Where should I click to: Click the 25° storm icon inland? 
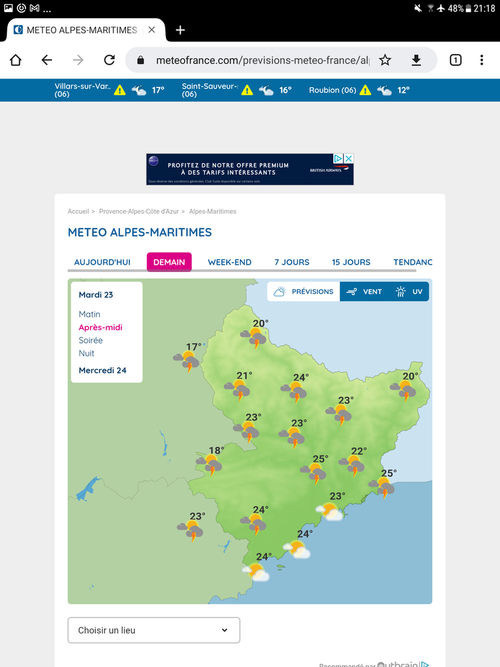313,473
